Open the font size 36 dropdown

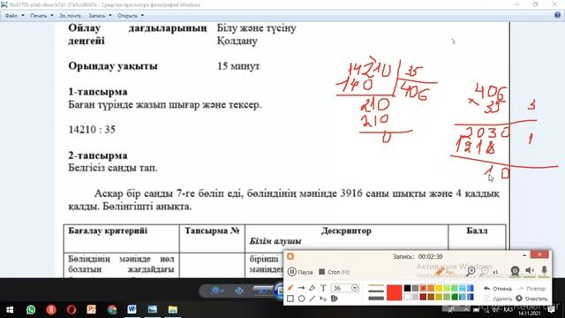click(355, 288)
